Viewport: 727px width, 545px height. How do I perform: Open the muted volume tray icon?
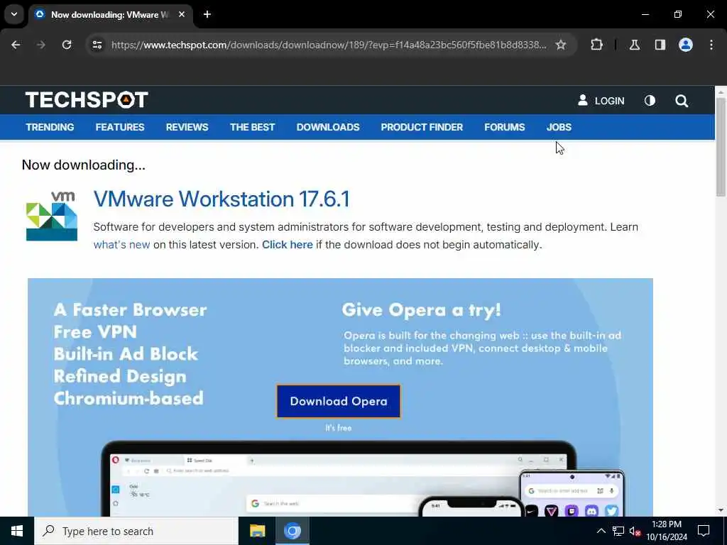point(635,531)
